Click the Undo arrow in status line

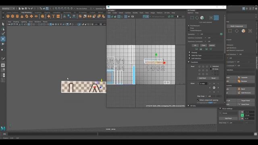(x=29, y=8)
